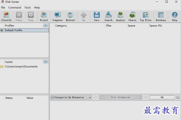Click the folder icon beside Documents path

pyautogui.click(x=2, y=66)
